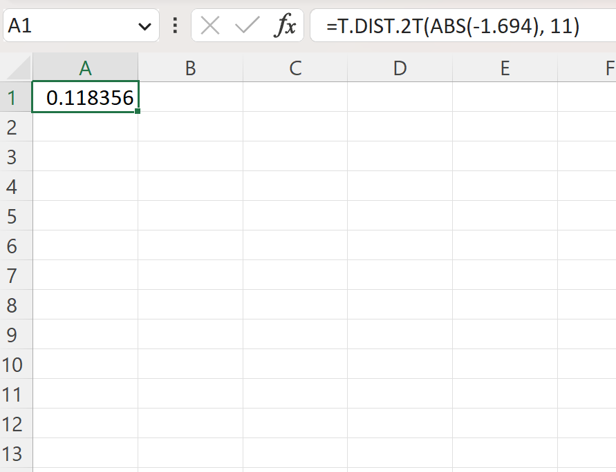Select row 1 header

click(x=15, y=97)
